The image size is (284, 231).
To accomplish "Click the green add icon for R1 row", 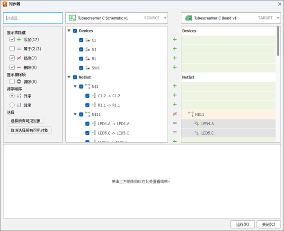I will 175,58.
